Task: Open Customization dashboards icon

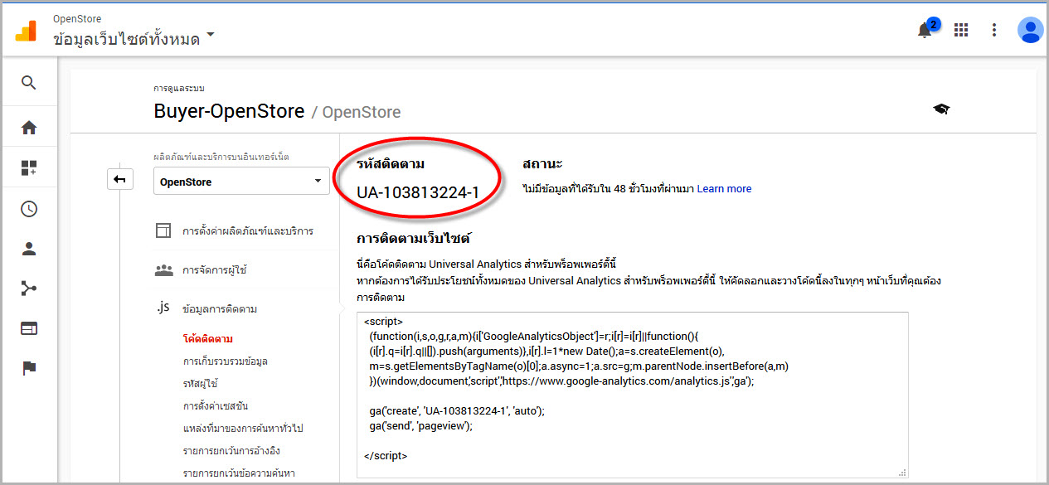Action: pos(29,168)
